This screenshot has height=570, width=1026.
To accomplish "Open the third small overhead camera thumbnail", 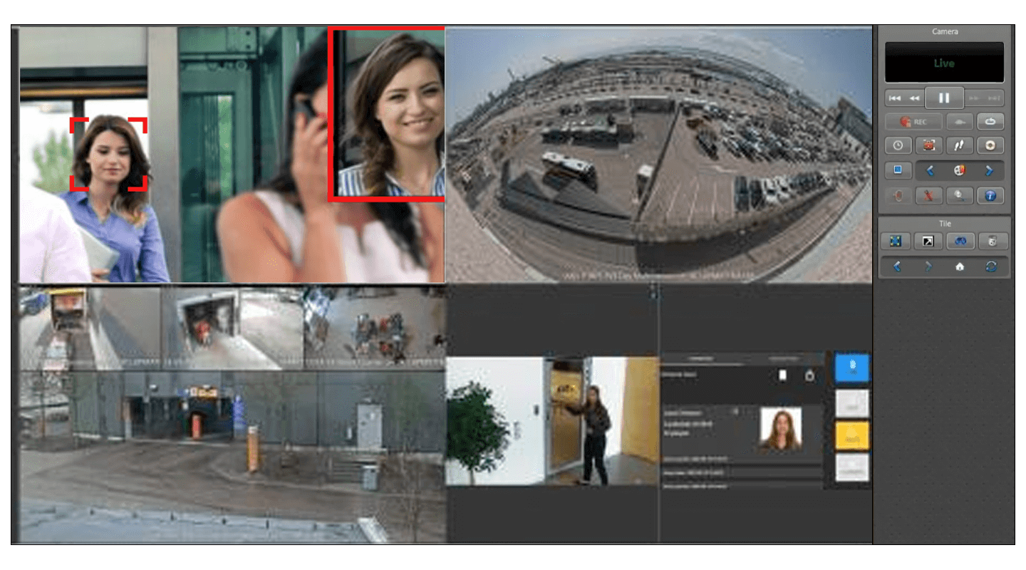I will (375, 328).
